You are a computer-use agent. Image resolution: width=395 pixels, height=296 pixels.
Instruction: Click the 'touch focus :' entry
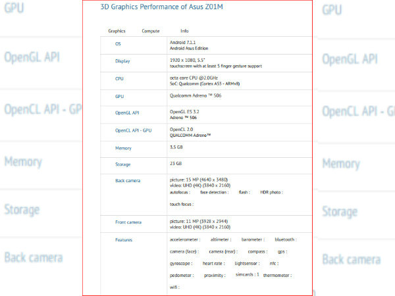tap(182, 205)
